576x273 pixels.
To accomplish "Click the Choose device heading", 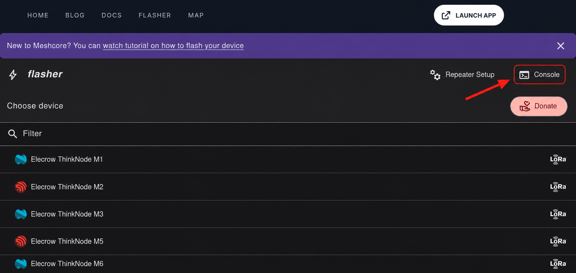I will [x=35, y=106].
